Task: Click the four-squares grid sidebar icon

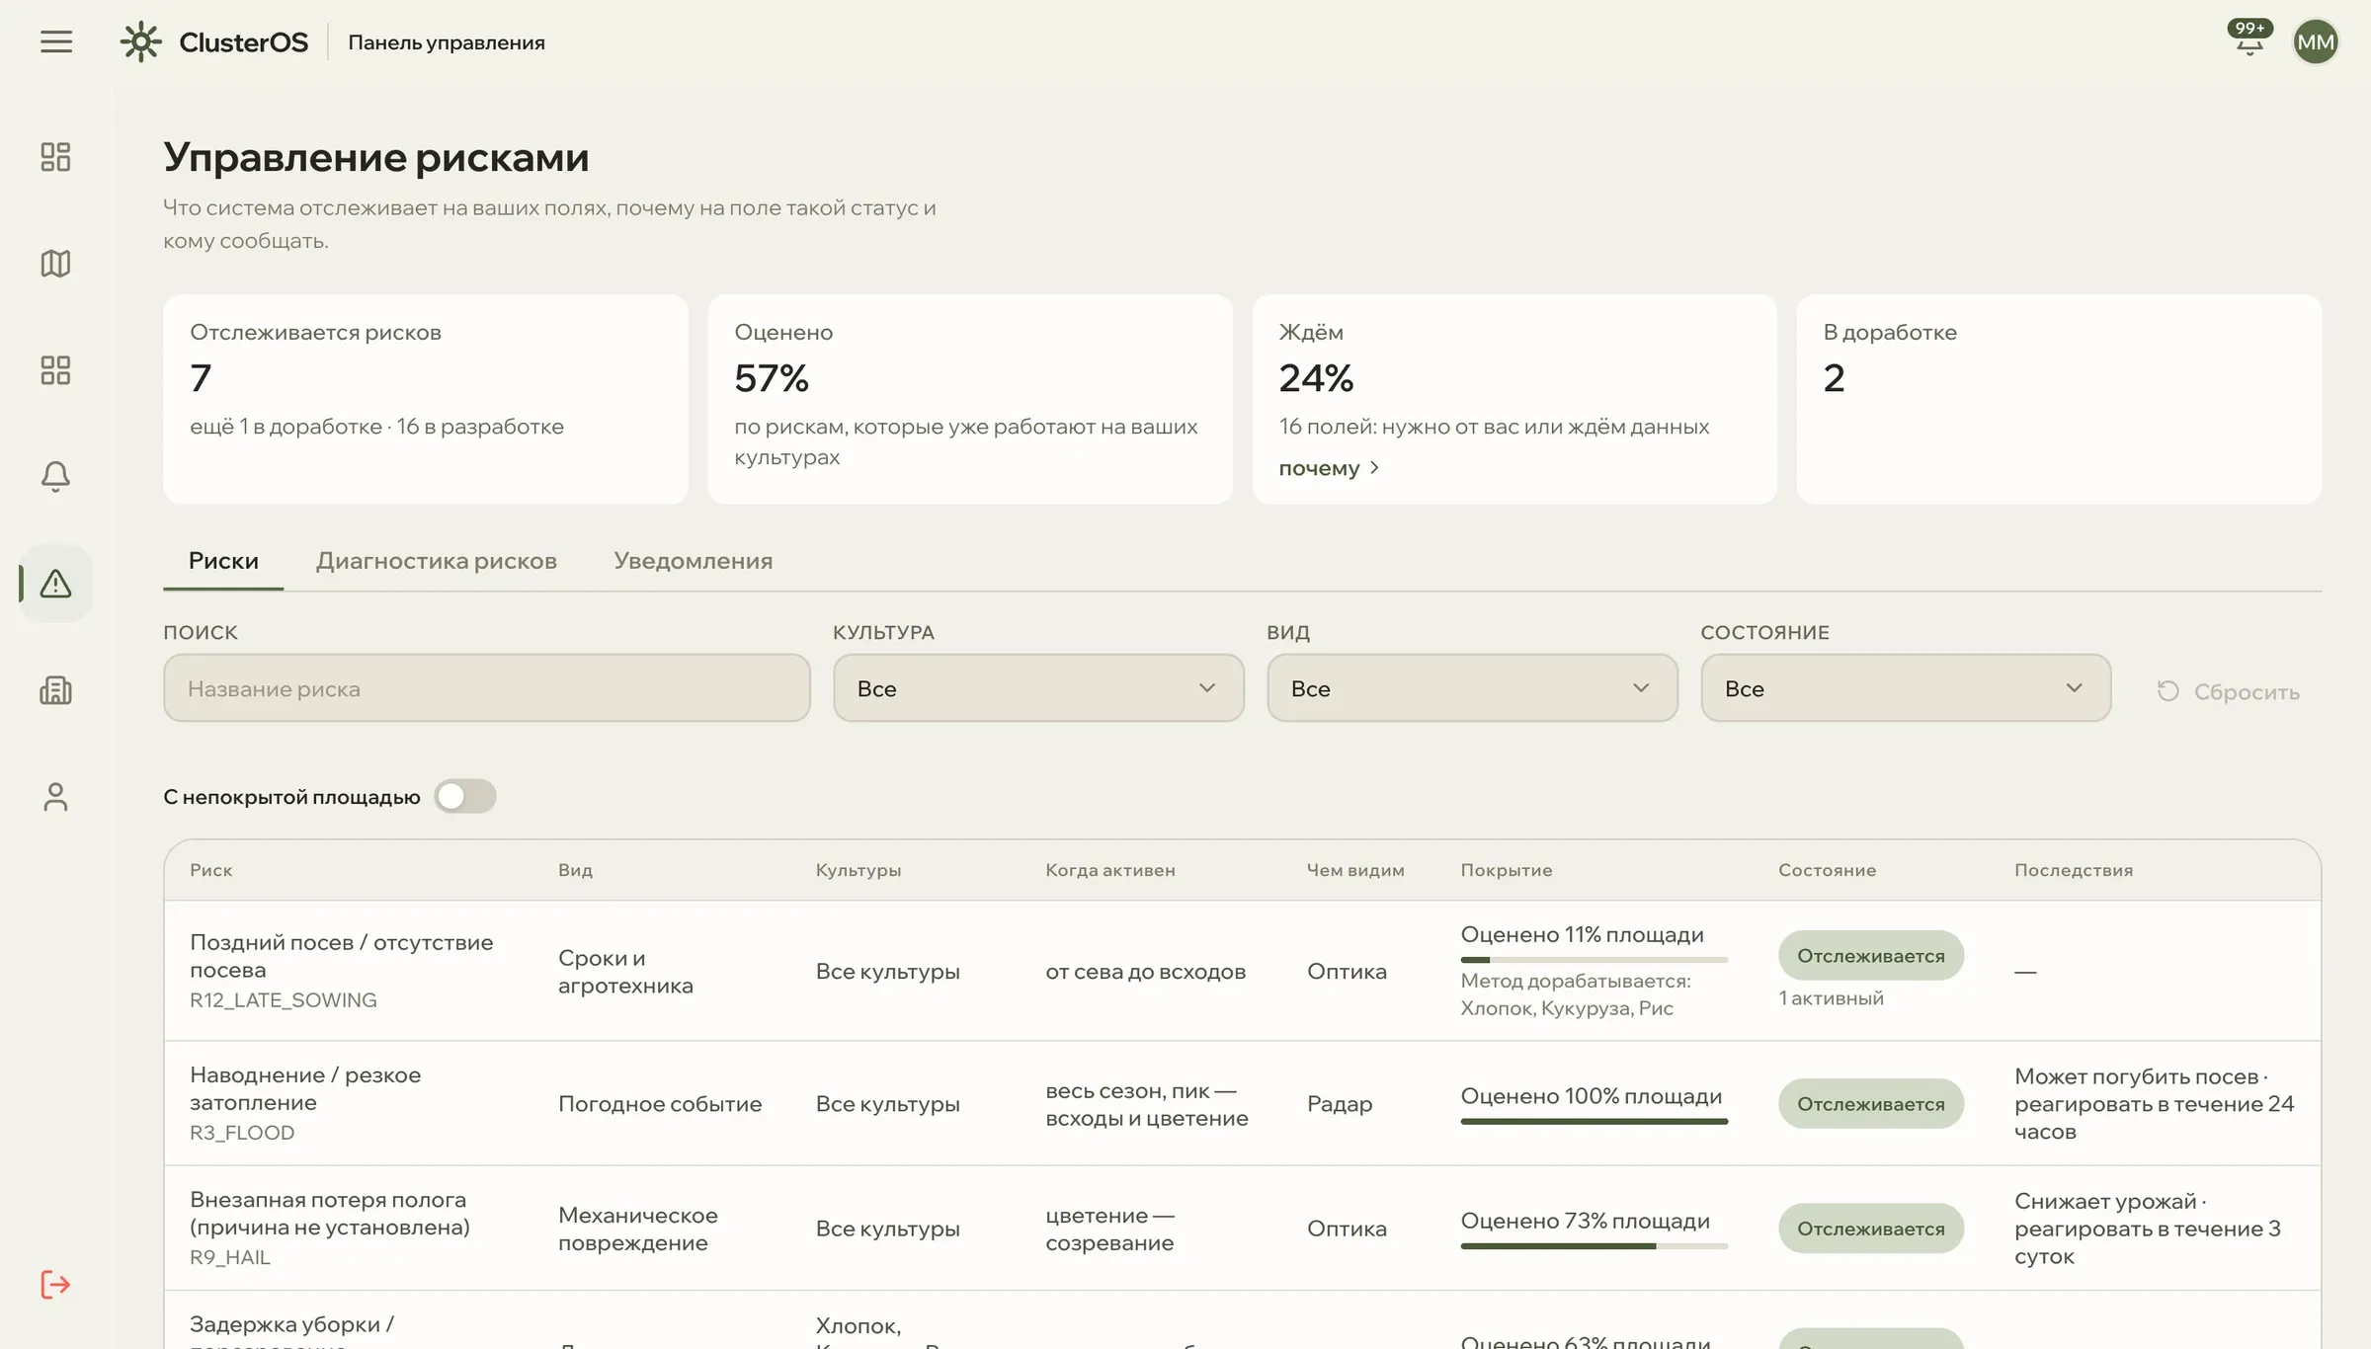Action: 55,370
